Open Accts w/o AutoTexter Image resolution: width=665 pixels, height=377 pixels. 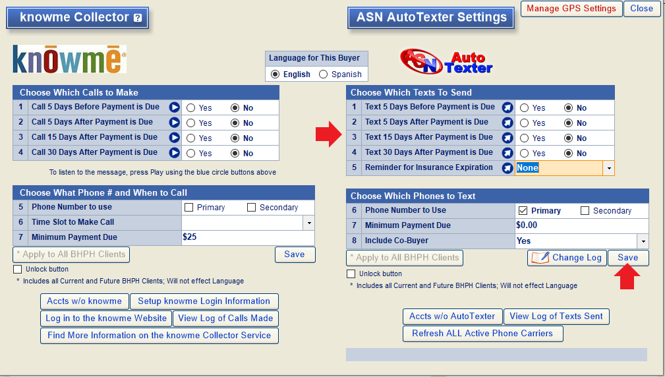pyautogui.click(x=452, y=316)
